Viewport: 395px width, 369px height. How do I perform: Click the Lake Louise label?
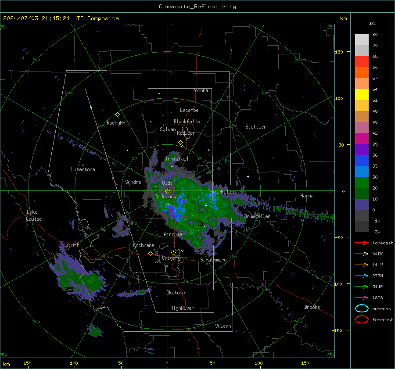coord(34,215)
